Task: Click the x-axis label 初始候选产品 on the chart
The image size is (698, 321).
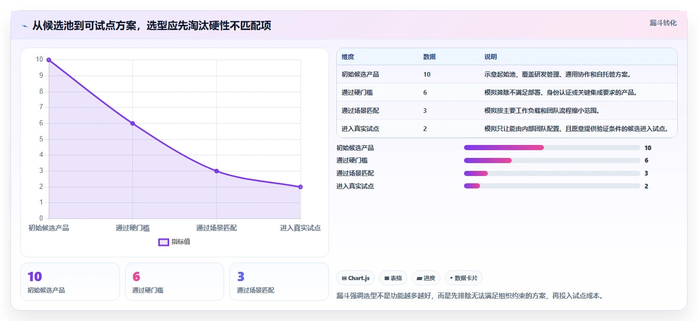Action: (49, 228)
